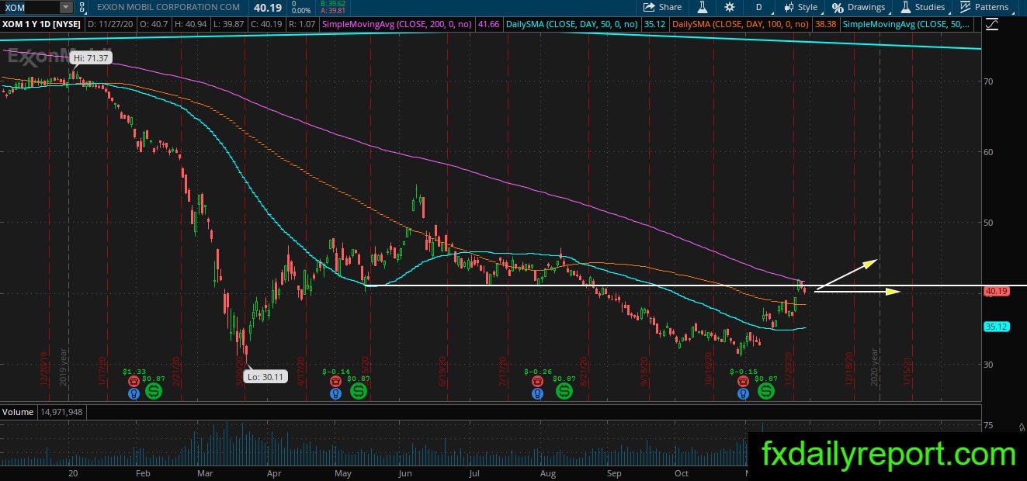
Task: Click the chart mode curve icon
Action: 992,24
